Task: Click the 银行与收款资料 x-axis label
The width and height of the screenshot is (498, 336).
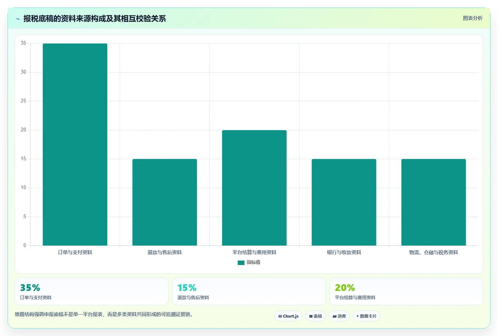Action: (x=344, y=253)
